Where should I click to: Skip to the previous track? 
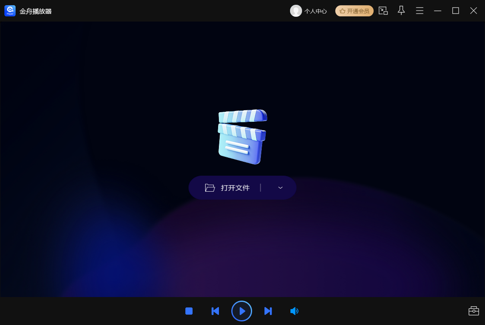(215, 311)
